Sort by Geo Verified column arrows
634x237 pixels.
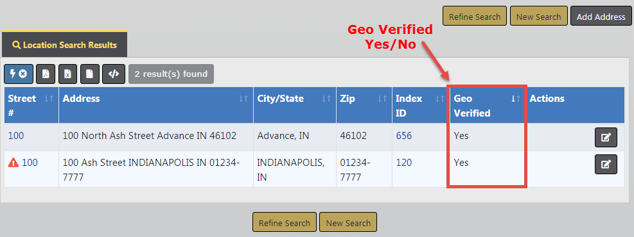coord(516,99)
